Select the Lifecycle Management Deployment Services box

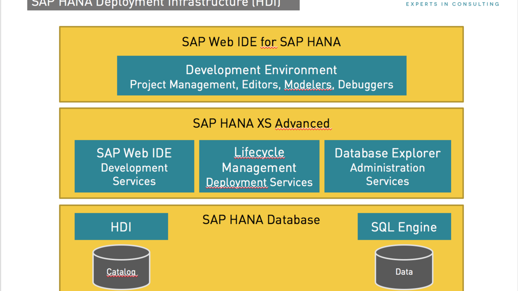click(259, 166)
